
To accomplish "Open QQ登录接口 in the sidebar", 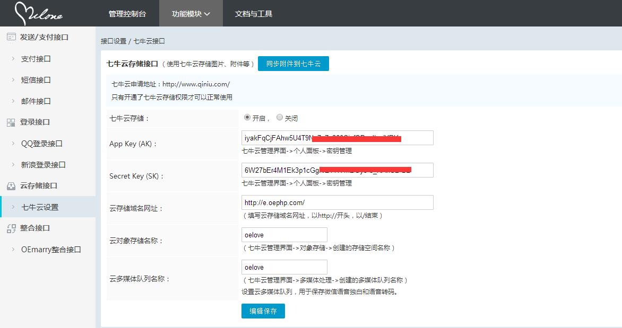I will click(41, 144).
